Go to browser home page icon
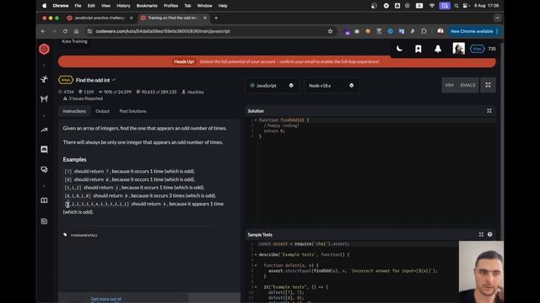This screenshot has width=540, height=303. [x=76, y=31]
